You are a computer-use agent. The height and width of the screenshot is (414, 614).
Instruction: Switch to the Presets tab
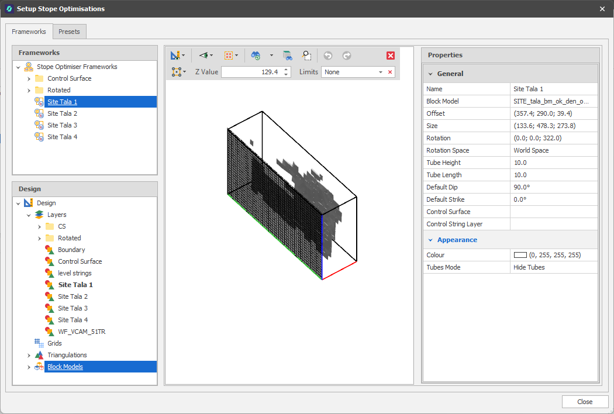(70, 32)
